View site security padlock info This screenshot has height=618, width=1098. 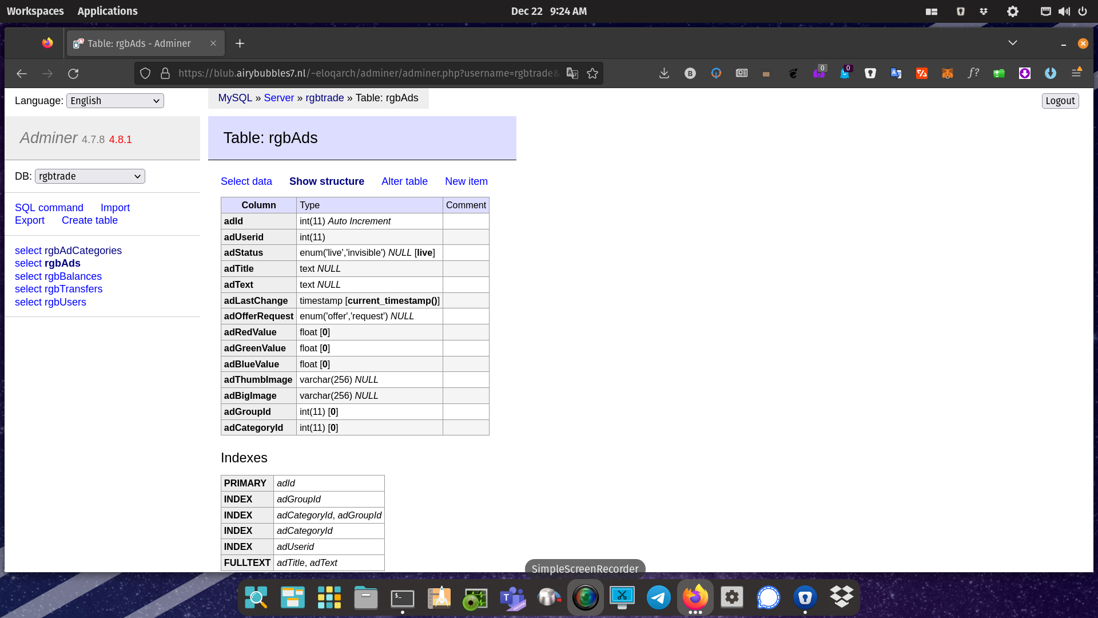[x=165, y=73]
